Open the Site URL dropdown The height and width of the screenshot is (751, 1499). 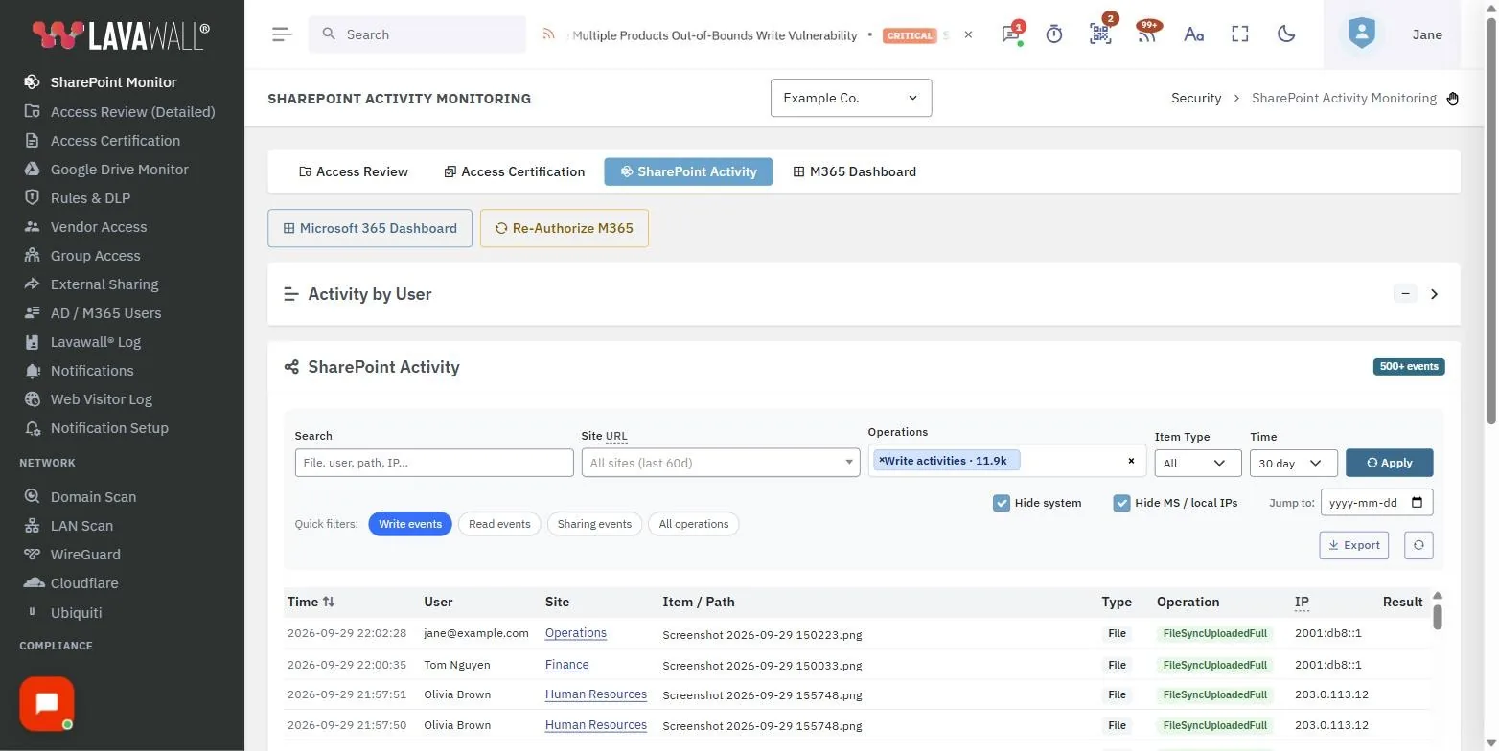(721, 463)
